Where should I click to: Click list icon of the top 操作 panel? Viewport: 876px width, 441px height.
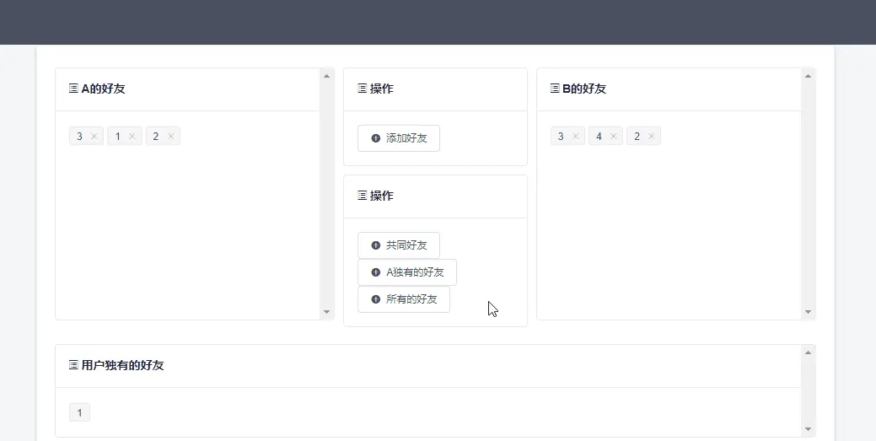(x=362, y=89)
